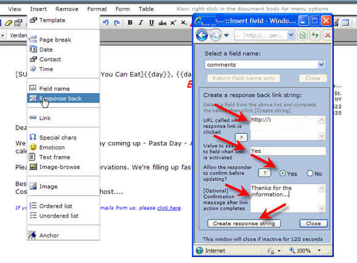
Task: Apply Underline formatting in toolbar
Action: [x=152, y=23]
